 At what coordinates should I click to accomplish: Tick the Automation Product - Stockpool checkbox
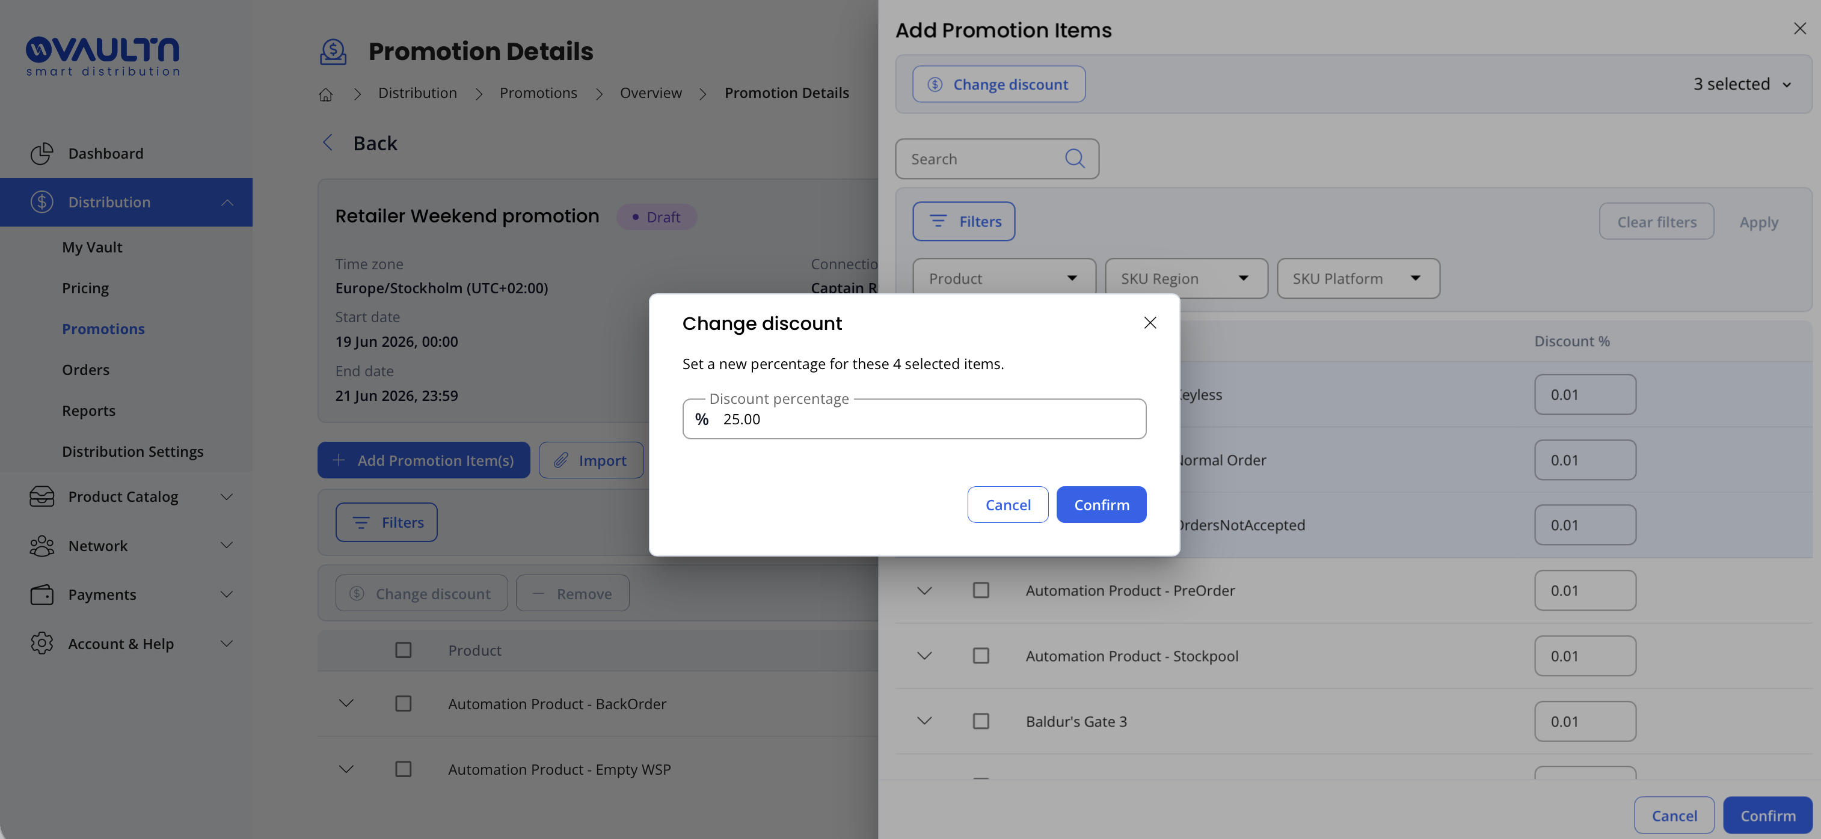[x=980, y=655]
